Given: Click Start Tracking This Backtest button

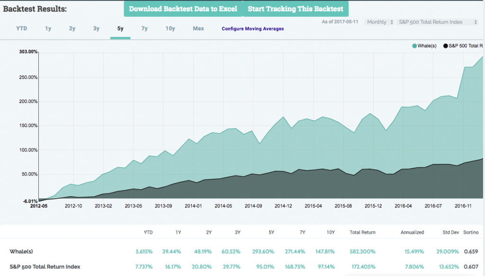Looking at the screenshot, I should [296, 9].
